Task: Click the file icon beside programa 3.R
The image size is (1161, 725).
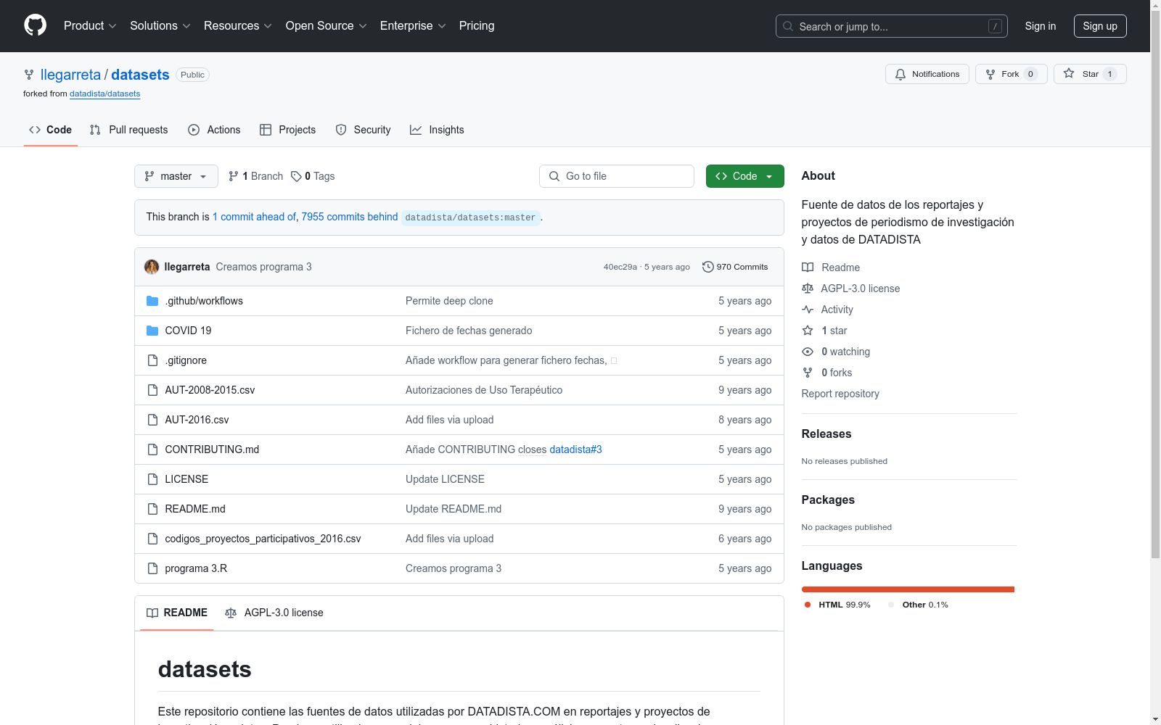Action: point(152,568)
